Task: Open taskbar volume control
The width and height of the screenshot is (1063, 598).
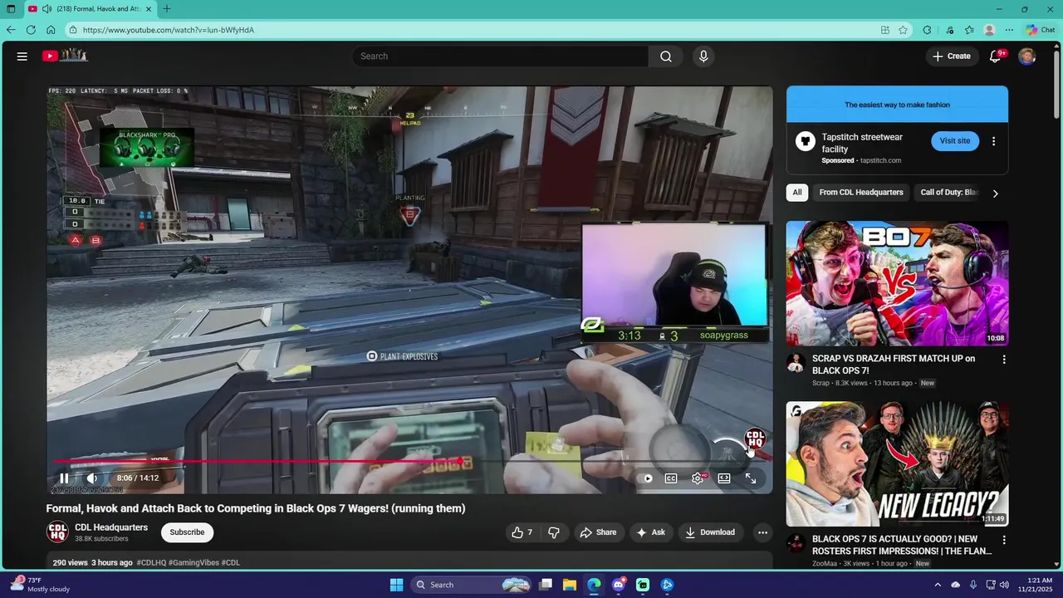Action: coord(1004,585)
